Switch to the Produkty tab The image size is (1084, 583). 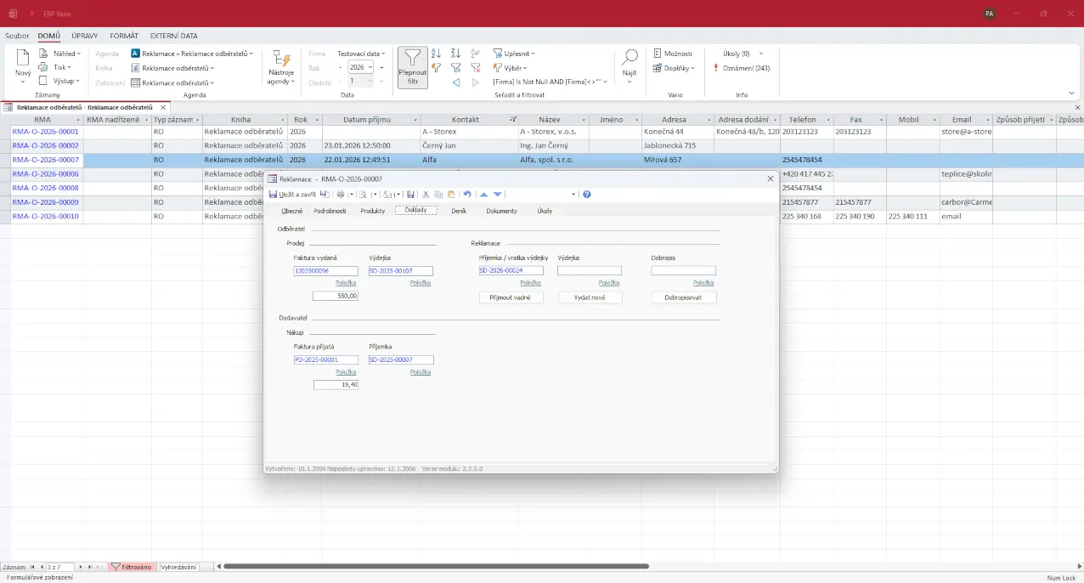tap(372, 211)
